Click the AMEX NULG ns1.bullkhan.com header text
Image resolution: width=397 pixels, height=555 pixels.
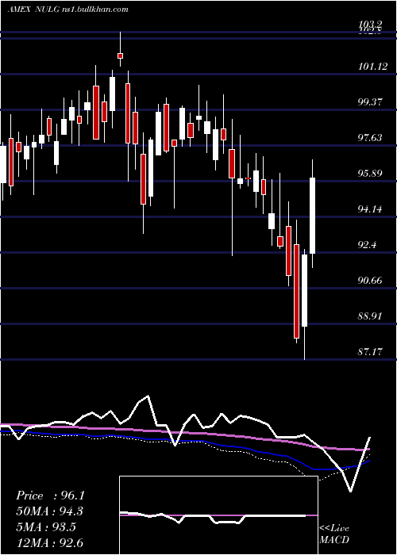pyautogui.click(x=67, y=10)
